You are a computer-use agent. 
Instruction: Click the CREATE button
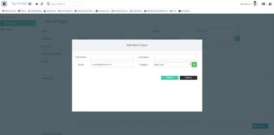point(170,78)
